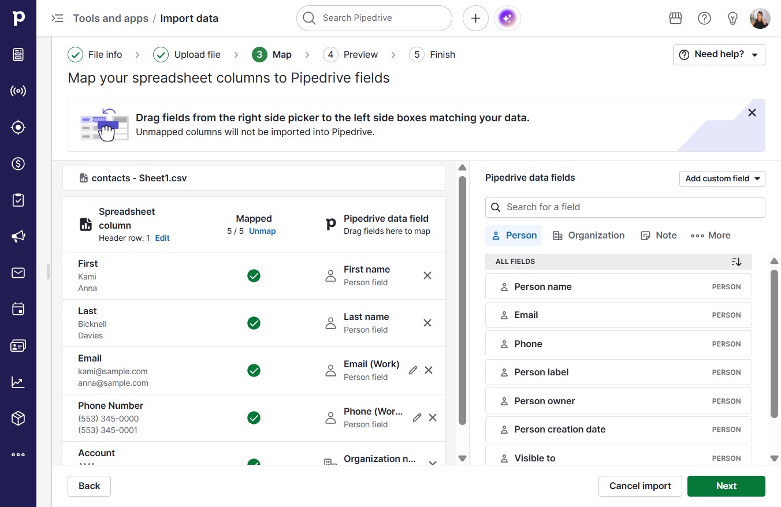Image resolution: width=781 pixels, height=507 pixels.
Task: Open the megaphone Campaigns icon in the sidebar
Action: [18, 236]
